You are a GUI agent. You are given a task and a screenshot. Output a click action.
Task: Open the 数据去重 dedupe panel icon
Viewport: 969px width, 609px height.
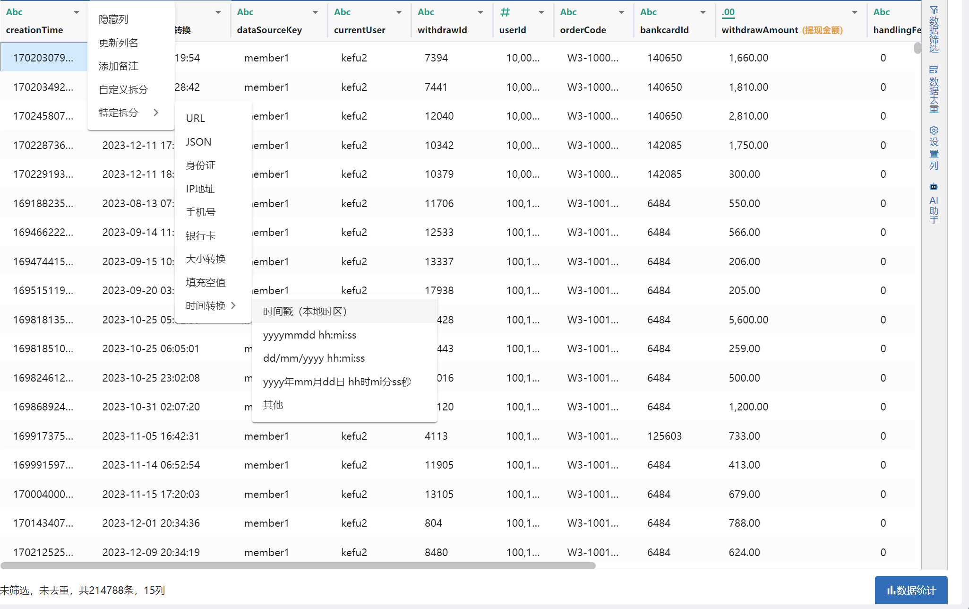[934, 70]
